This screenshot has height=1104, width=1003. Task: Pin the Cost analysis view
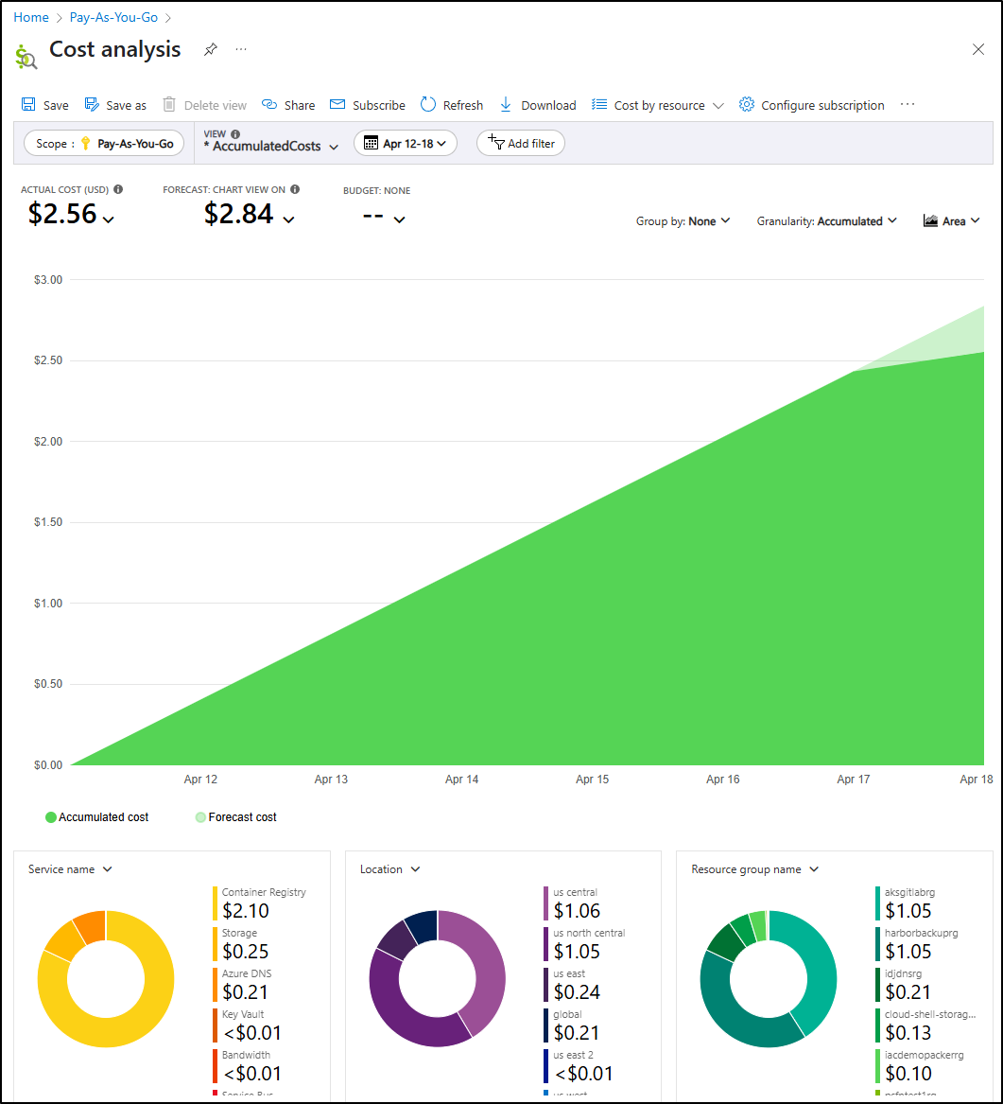click(x=210, y=49)
